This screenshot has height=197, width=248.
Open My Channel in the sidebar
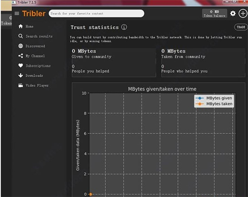click(x=35, y=56)
